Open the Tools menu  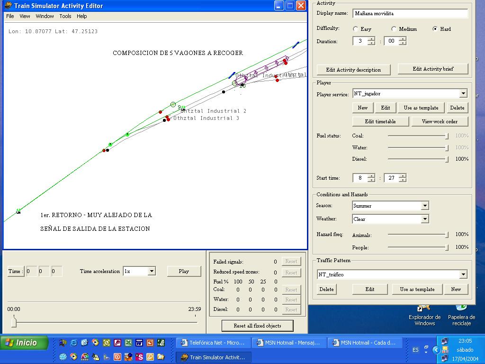pyautogui.click(x=65, y=16)
